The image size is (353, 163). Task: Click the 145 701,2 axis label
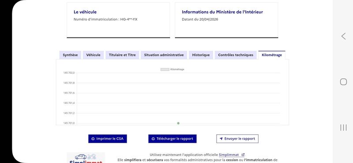69,113
